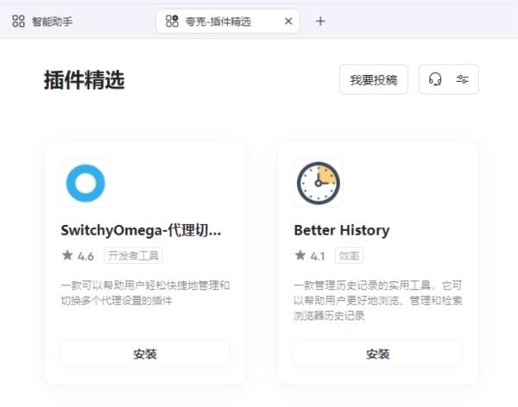Click the 4.6 star rating
Viewport: 518px width, 407px height.
(x=78, y=255)
